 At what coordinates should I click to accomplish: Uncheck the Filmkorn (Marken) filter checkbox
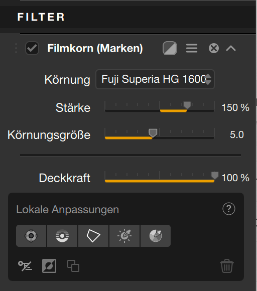click(x=32, y=48)
